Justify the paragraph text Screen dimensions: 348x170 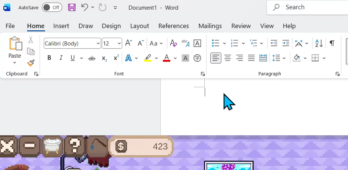pos(251,58)
